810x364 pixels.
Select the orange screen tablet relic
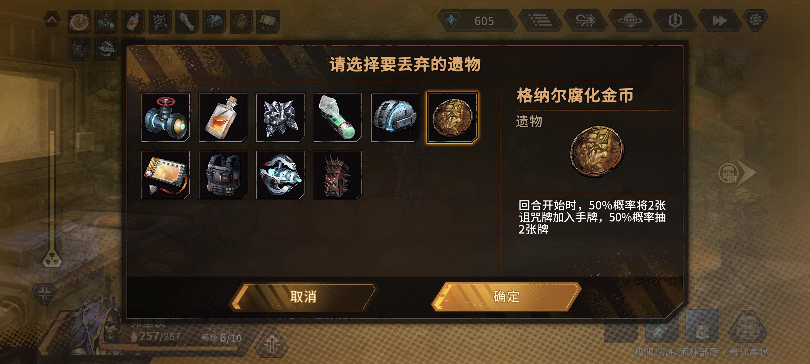pyautogui.click(x=166, y=175)
